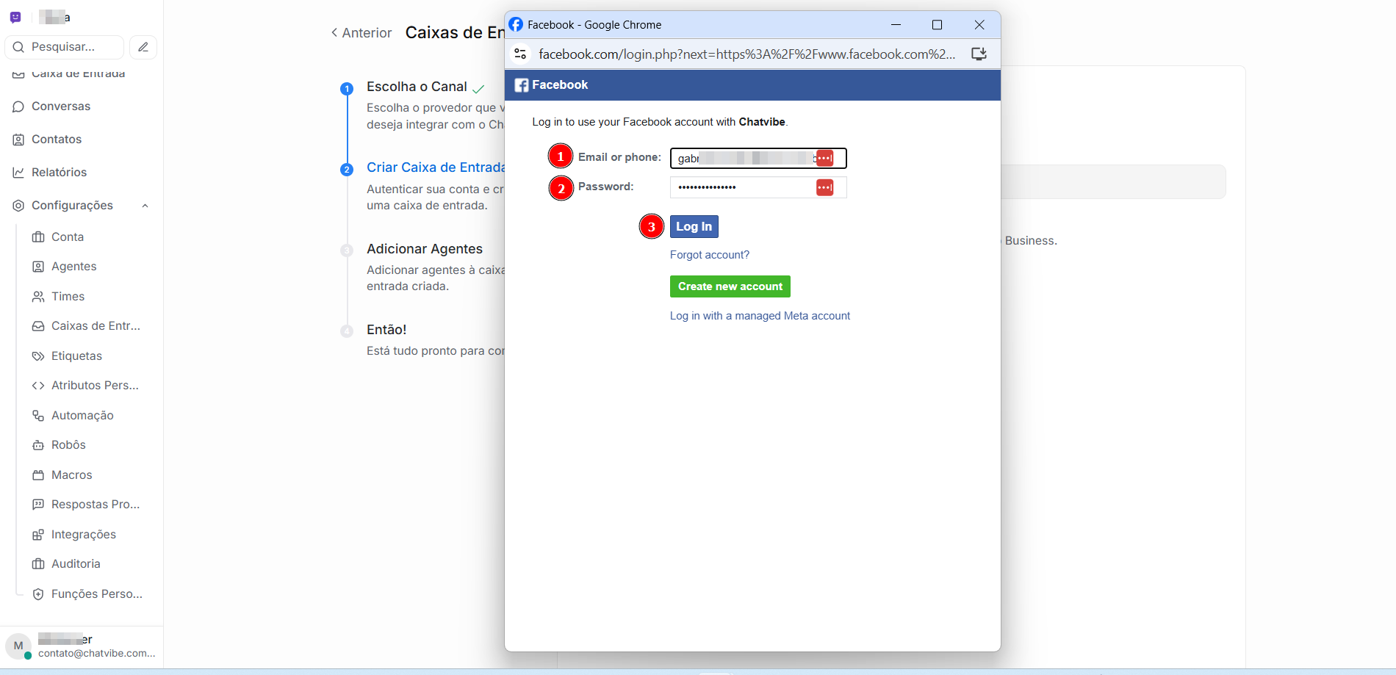The width and height of the screenshot is (1396, 675).
Task: Click the password manager icon in the email field
Action: 825,158
